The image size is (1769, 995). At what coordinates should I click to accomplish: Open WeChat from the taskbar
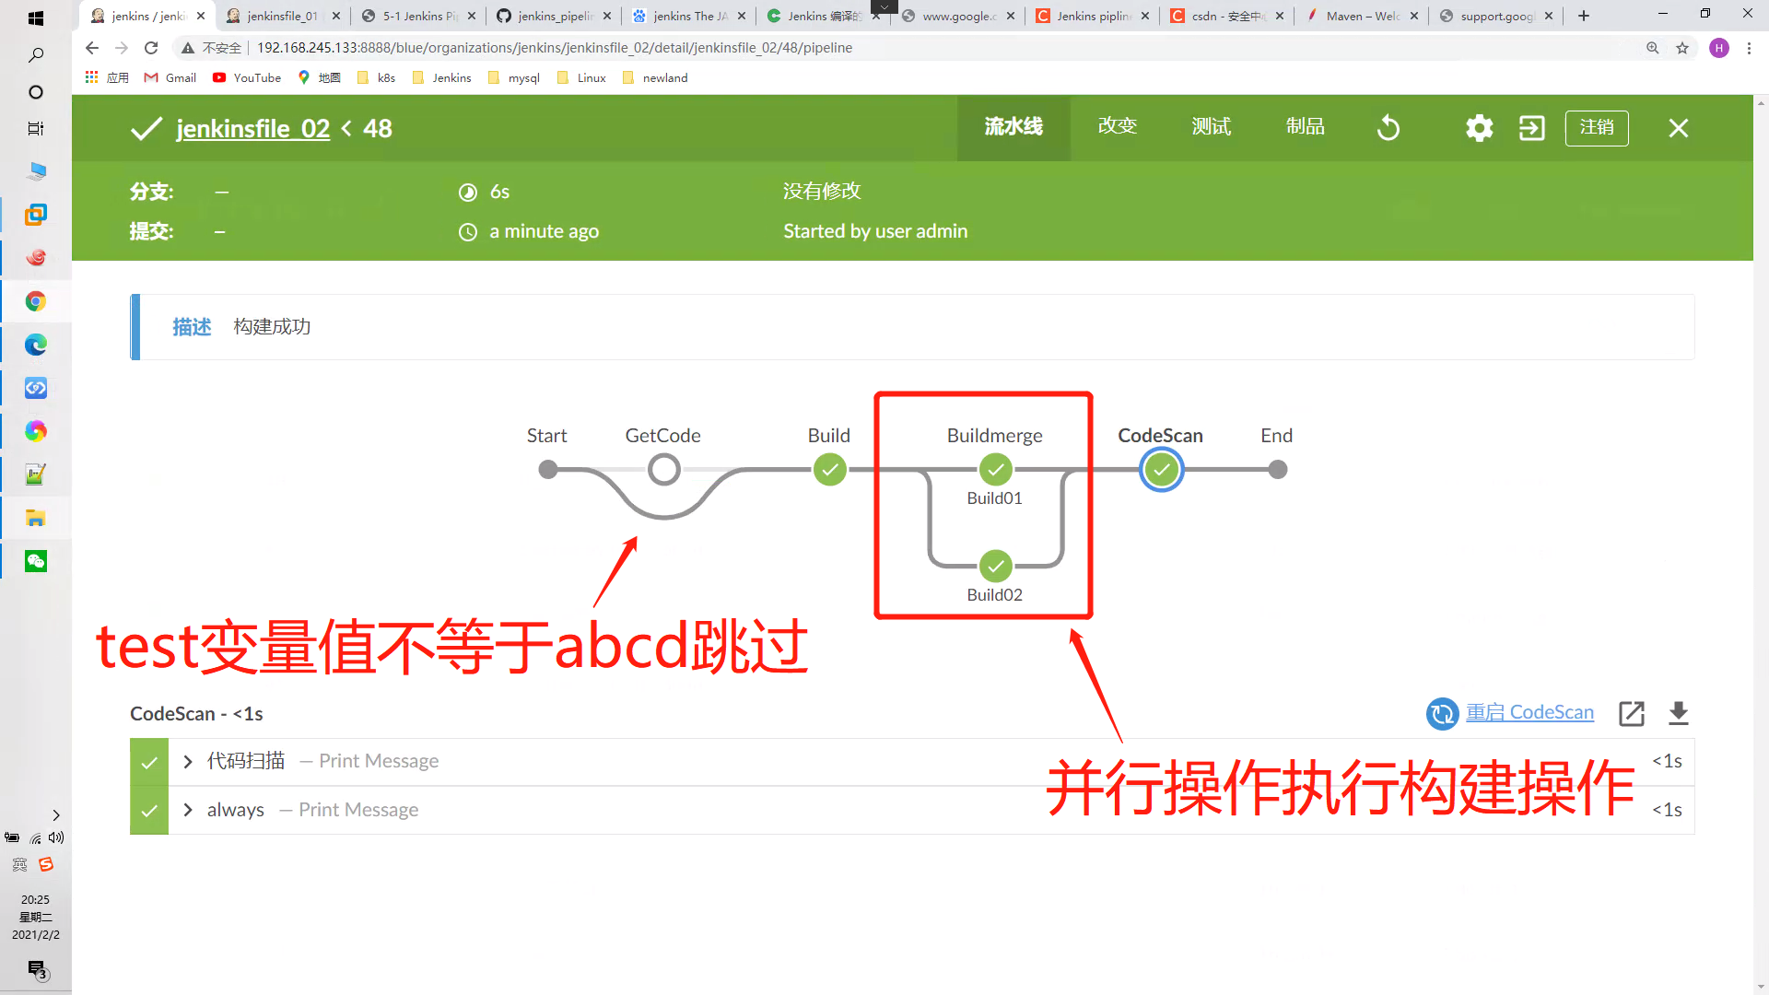36,561
